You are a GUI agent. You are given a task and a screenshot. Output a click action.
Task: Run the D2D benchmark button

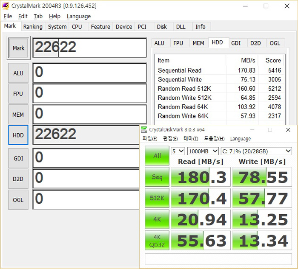18,179
